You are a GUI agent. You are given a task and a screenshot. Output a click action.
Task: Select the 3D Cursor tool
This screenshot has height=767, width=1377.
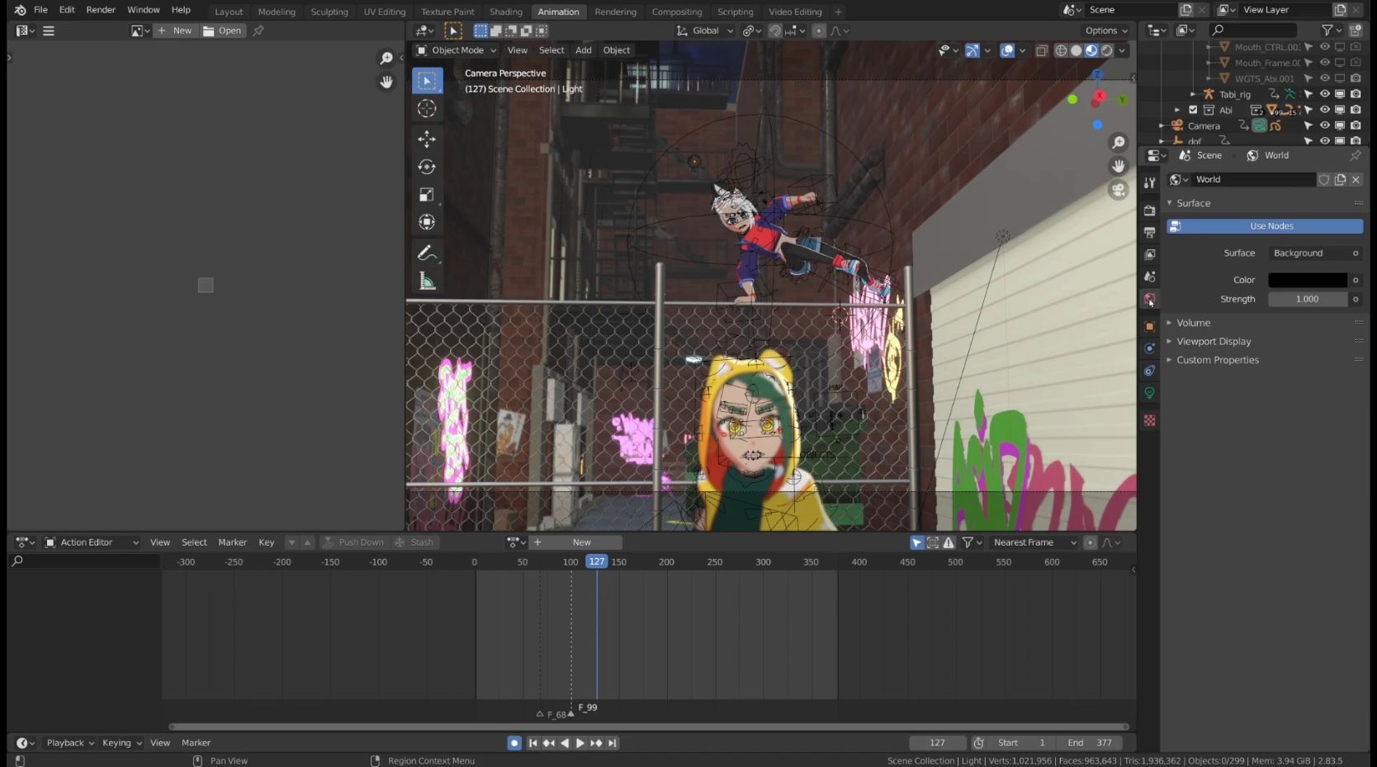427,108
